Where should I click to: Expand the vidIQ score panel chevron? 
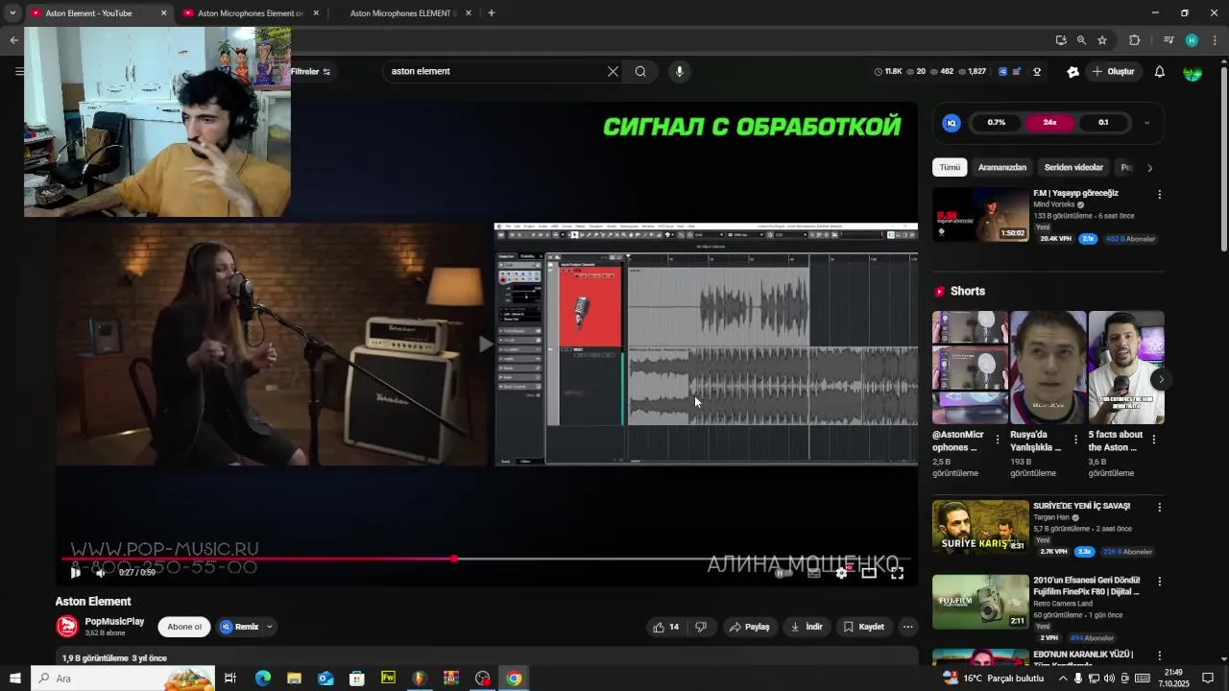point(1146,123)
